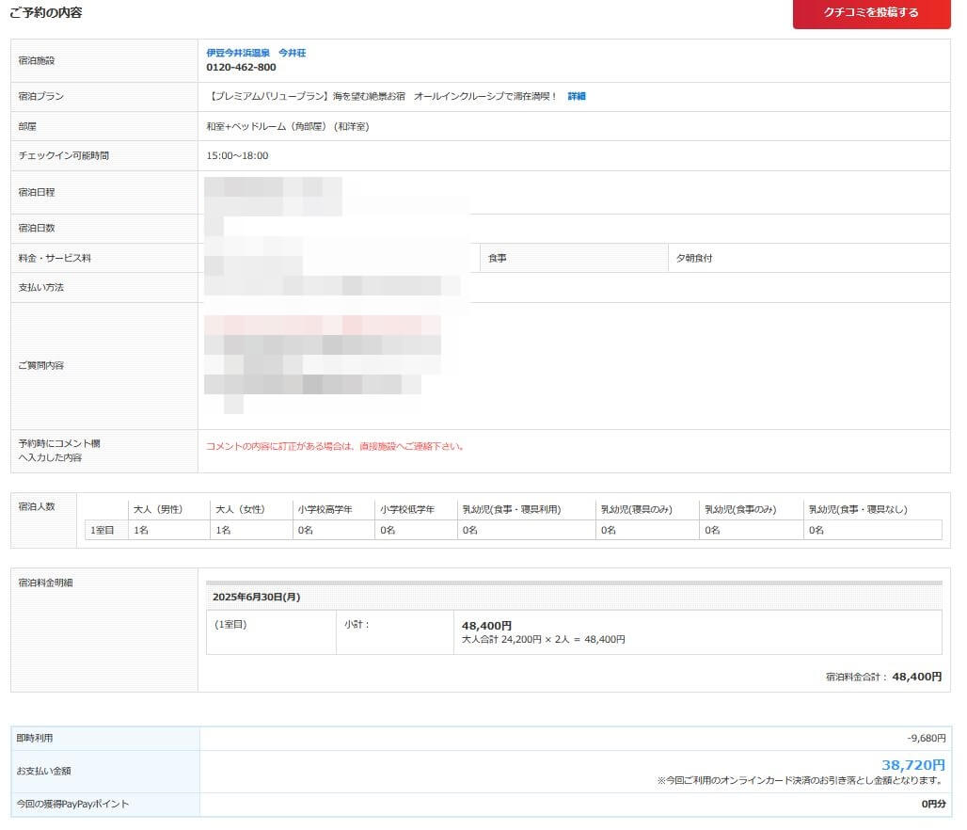Click the 乳幼児(食事・寝具利用) column header

point(511,509)
